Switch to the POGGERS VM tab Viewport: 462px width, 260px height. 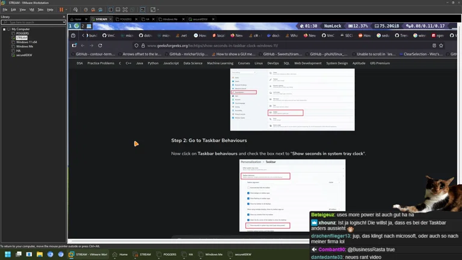tap(126, 19)
